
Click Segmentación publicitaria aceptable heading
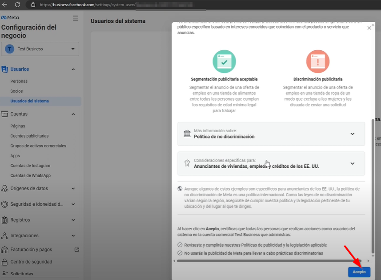coord(224,79)
